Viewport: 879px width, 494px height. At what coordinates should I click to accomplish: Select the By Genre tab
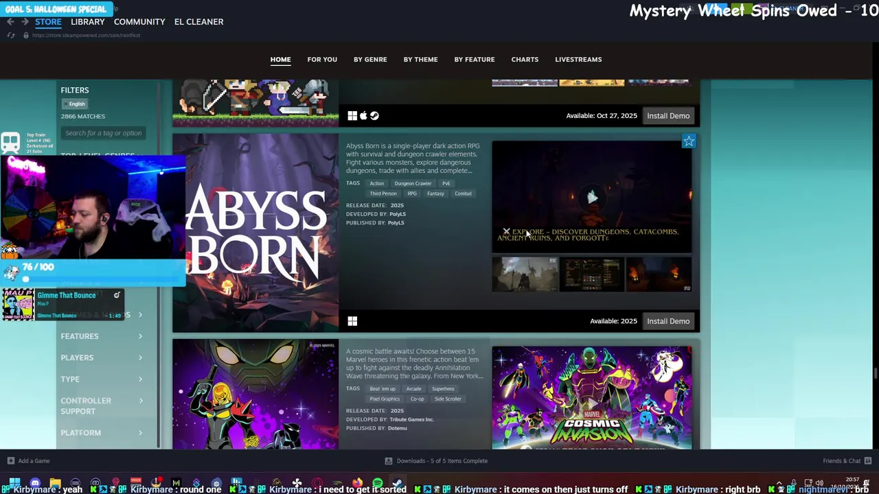tap(370, 60)
